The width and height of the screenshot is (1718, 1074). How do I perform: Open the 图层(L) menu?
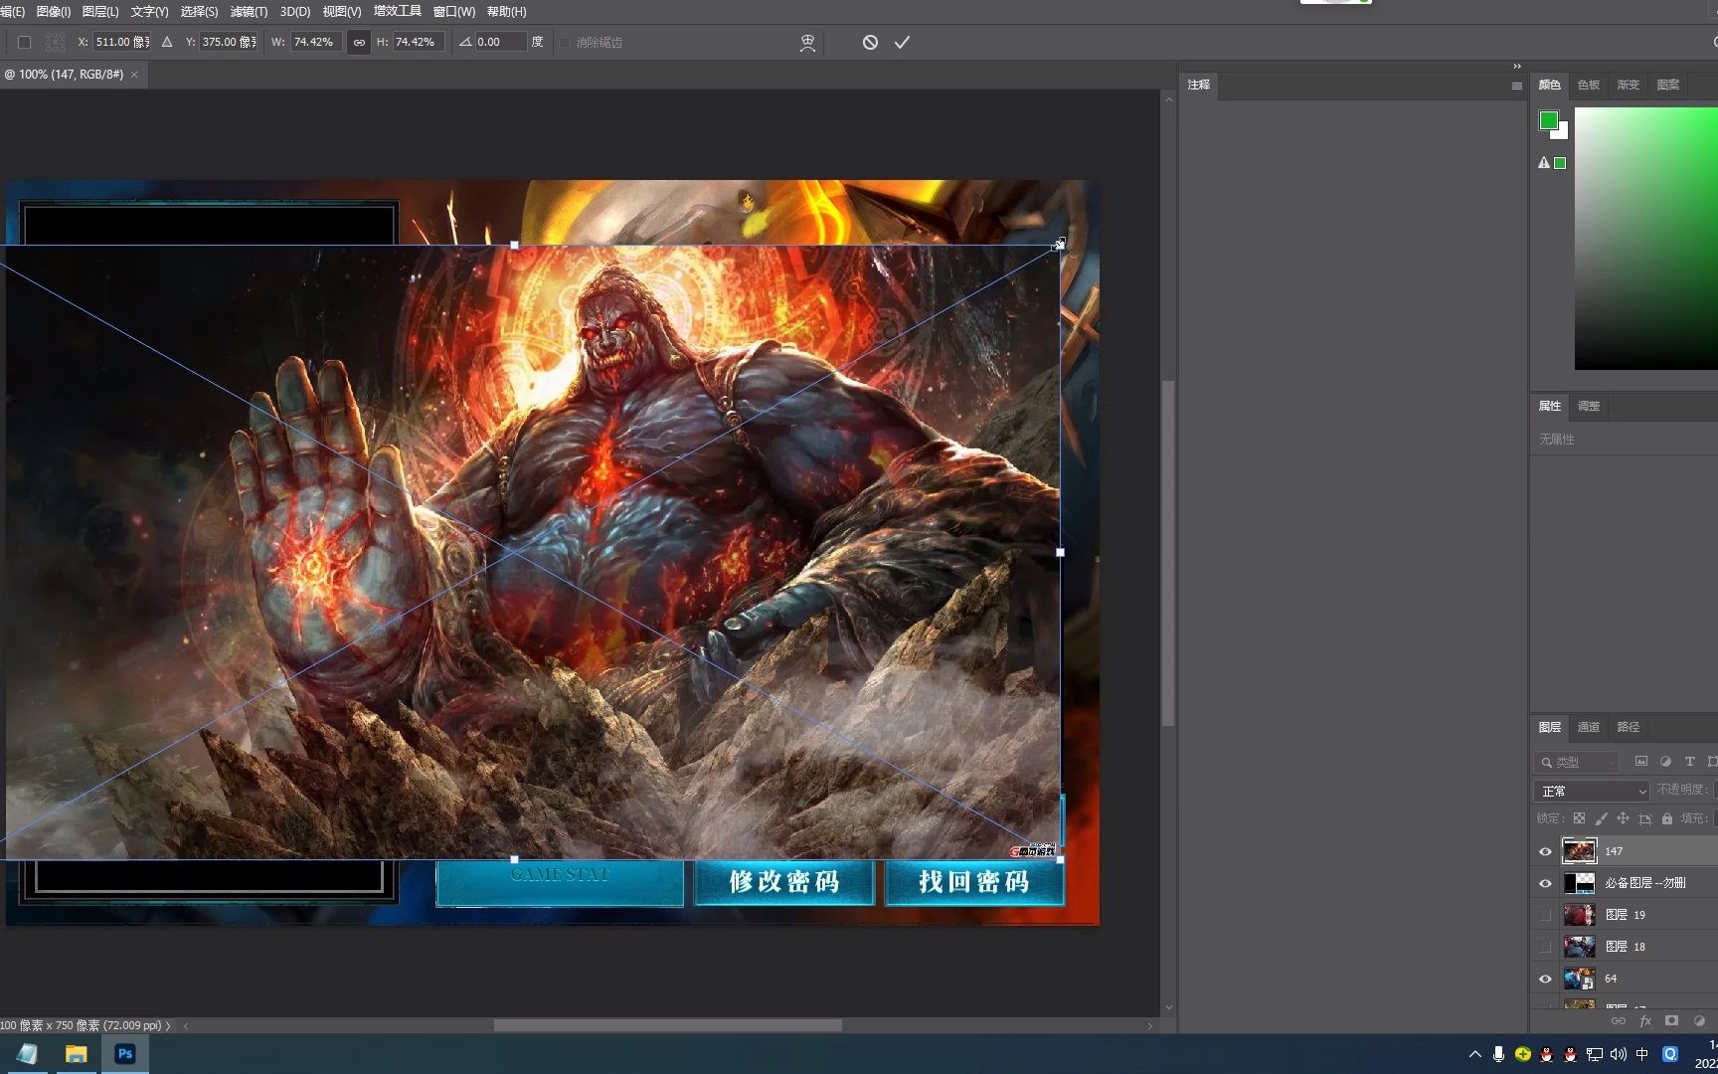coord(99,11)
